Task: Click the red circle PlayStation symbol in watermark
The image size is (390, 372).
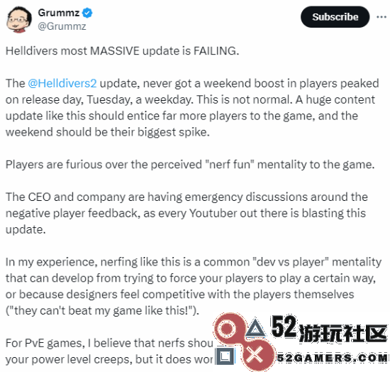Action: pos(227,329)
